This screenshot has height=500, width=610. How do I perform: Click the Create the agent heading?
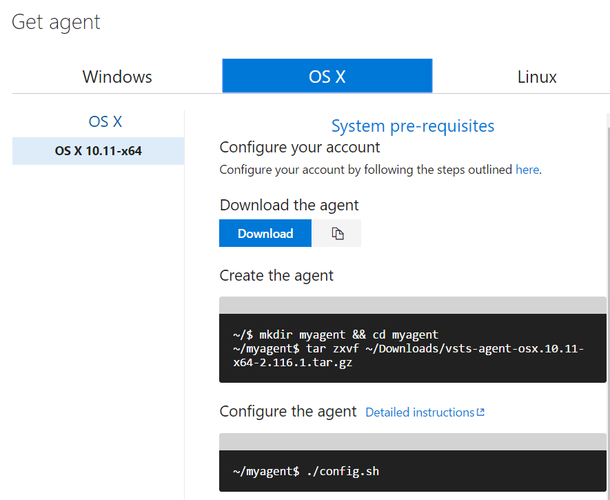[x=276, y=275]
